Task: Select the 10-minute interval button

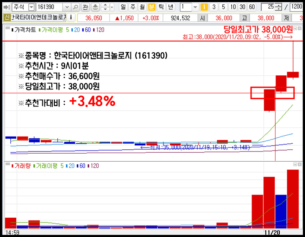Action: [233, 7]
